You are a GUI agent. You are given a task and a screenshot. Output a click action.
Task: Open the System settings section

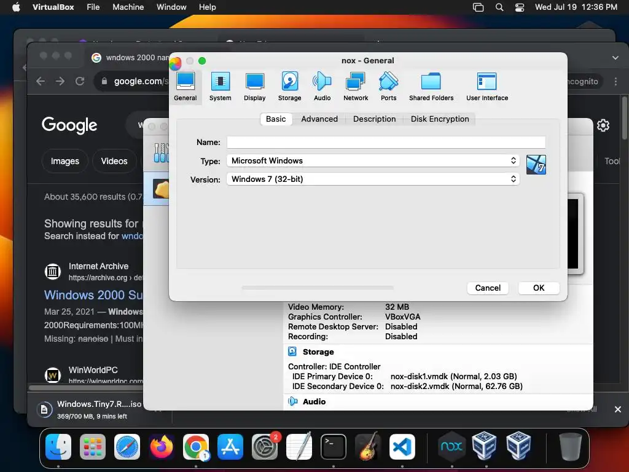point(221,87)
